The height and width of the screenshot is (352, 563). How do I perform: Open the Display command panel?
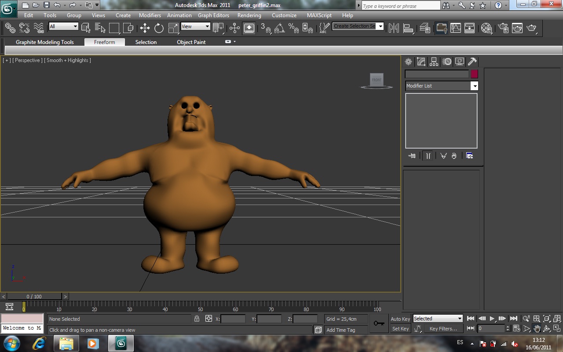tap(460, 62)
